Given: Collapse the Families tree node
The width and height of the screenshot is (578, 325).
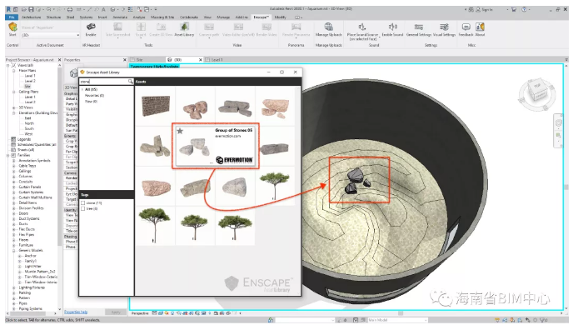Looking at the screenshot, I should [x=7, y=155].
